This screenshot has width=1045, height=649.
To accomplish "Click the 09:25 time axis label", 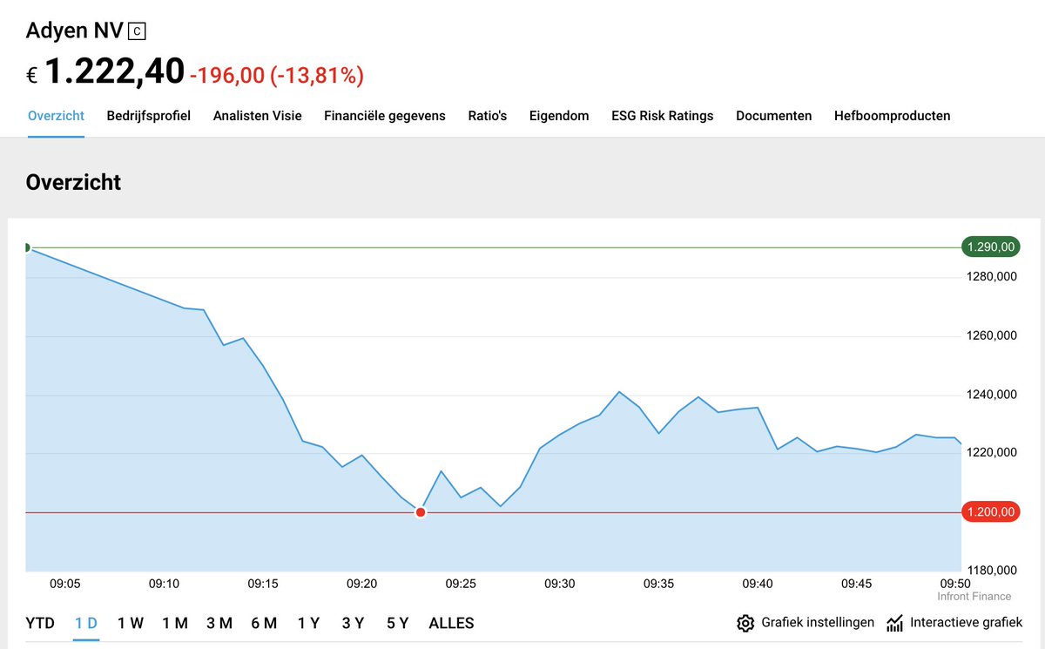I will point(461,584).
